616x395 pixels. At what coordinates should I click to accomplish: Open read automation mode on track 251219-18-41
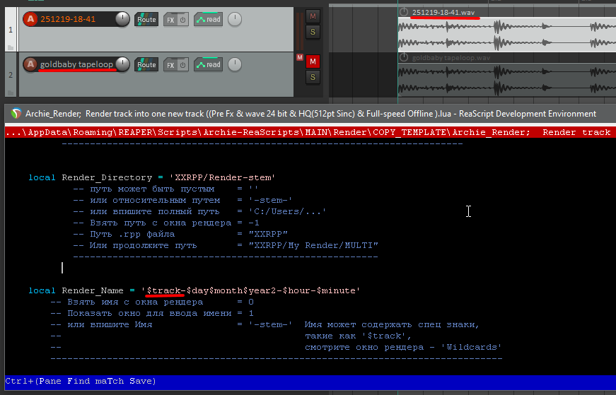[208, 19]
